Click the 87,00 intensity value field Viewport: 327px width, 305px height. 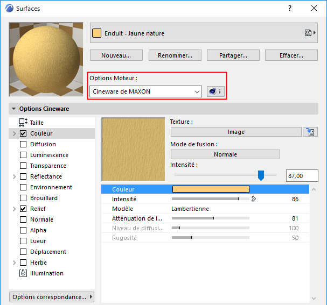tap(302, 176)
